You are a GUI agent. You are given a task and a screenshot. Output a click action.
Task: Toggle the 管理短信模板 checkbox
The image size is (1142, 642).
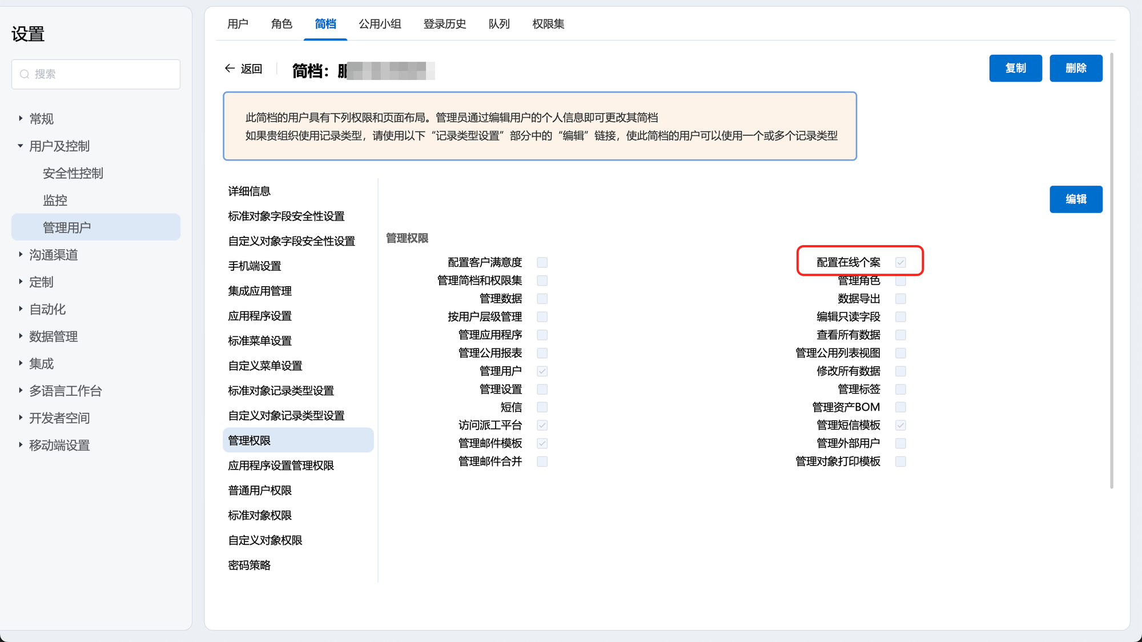click(900, 426)
